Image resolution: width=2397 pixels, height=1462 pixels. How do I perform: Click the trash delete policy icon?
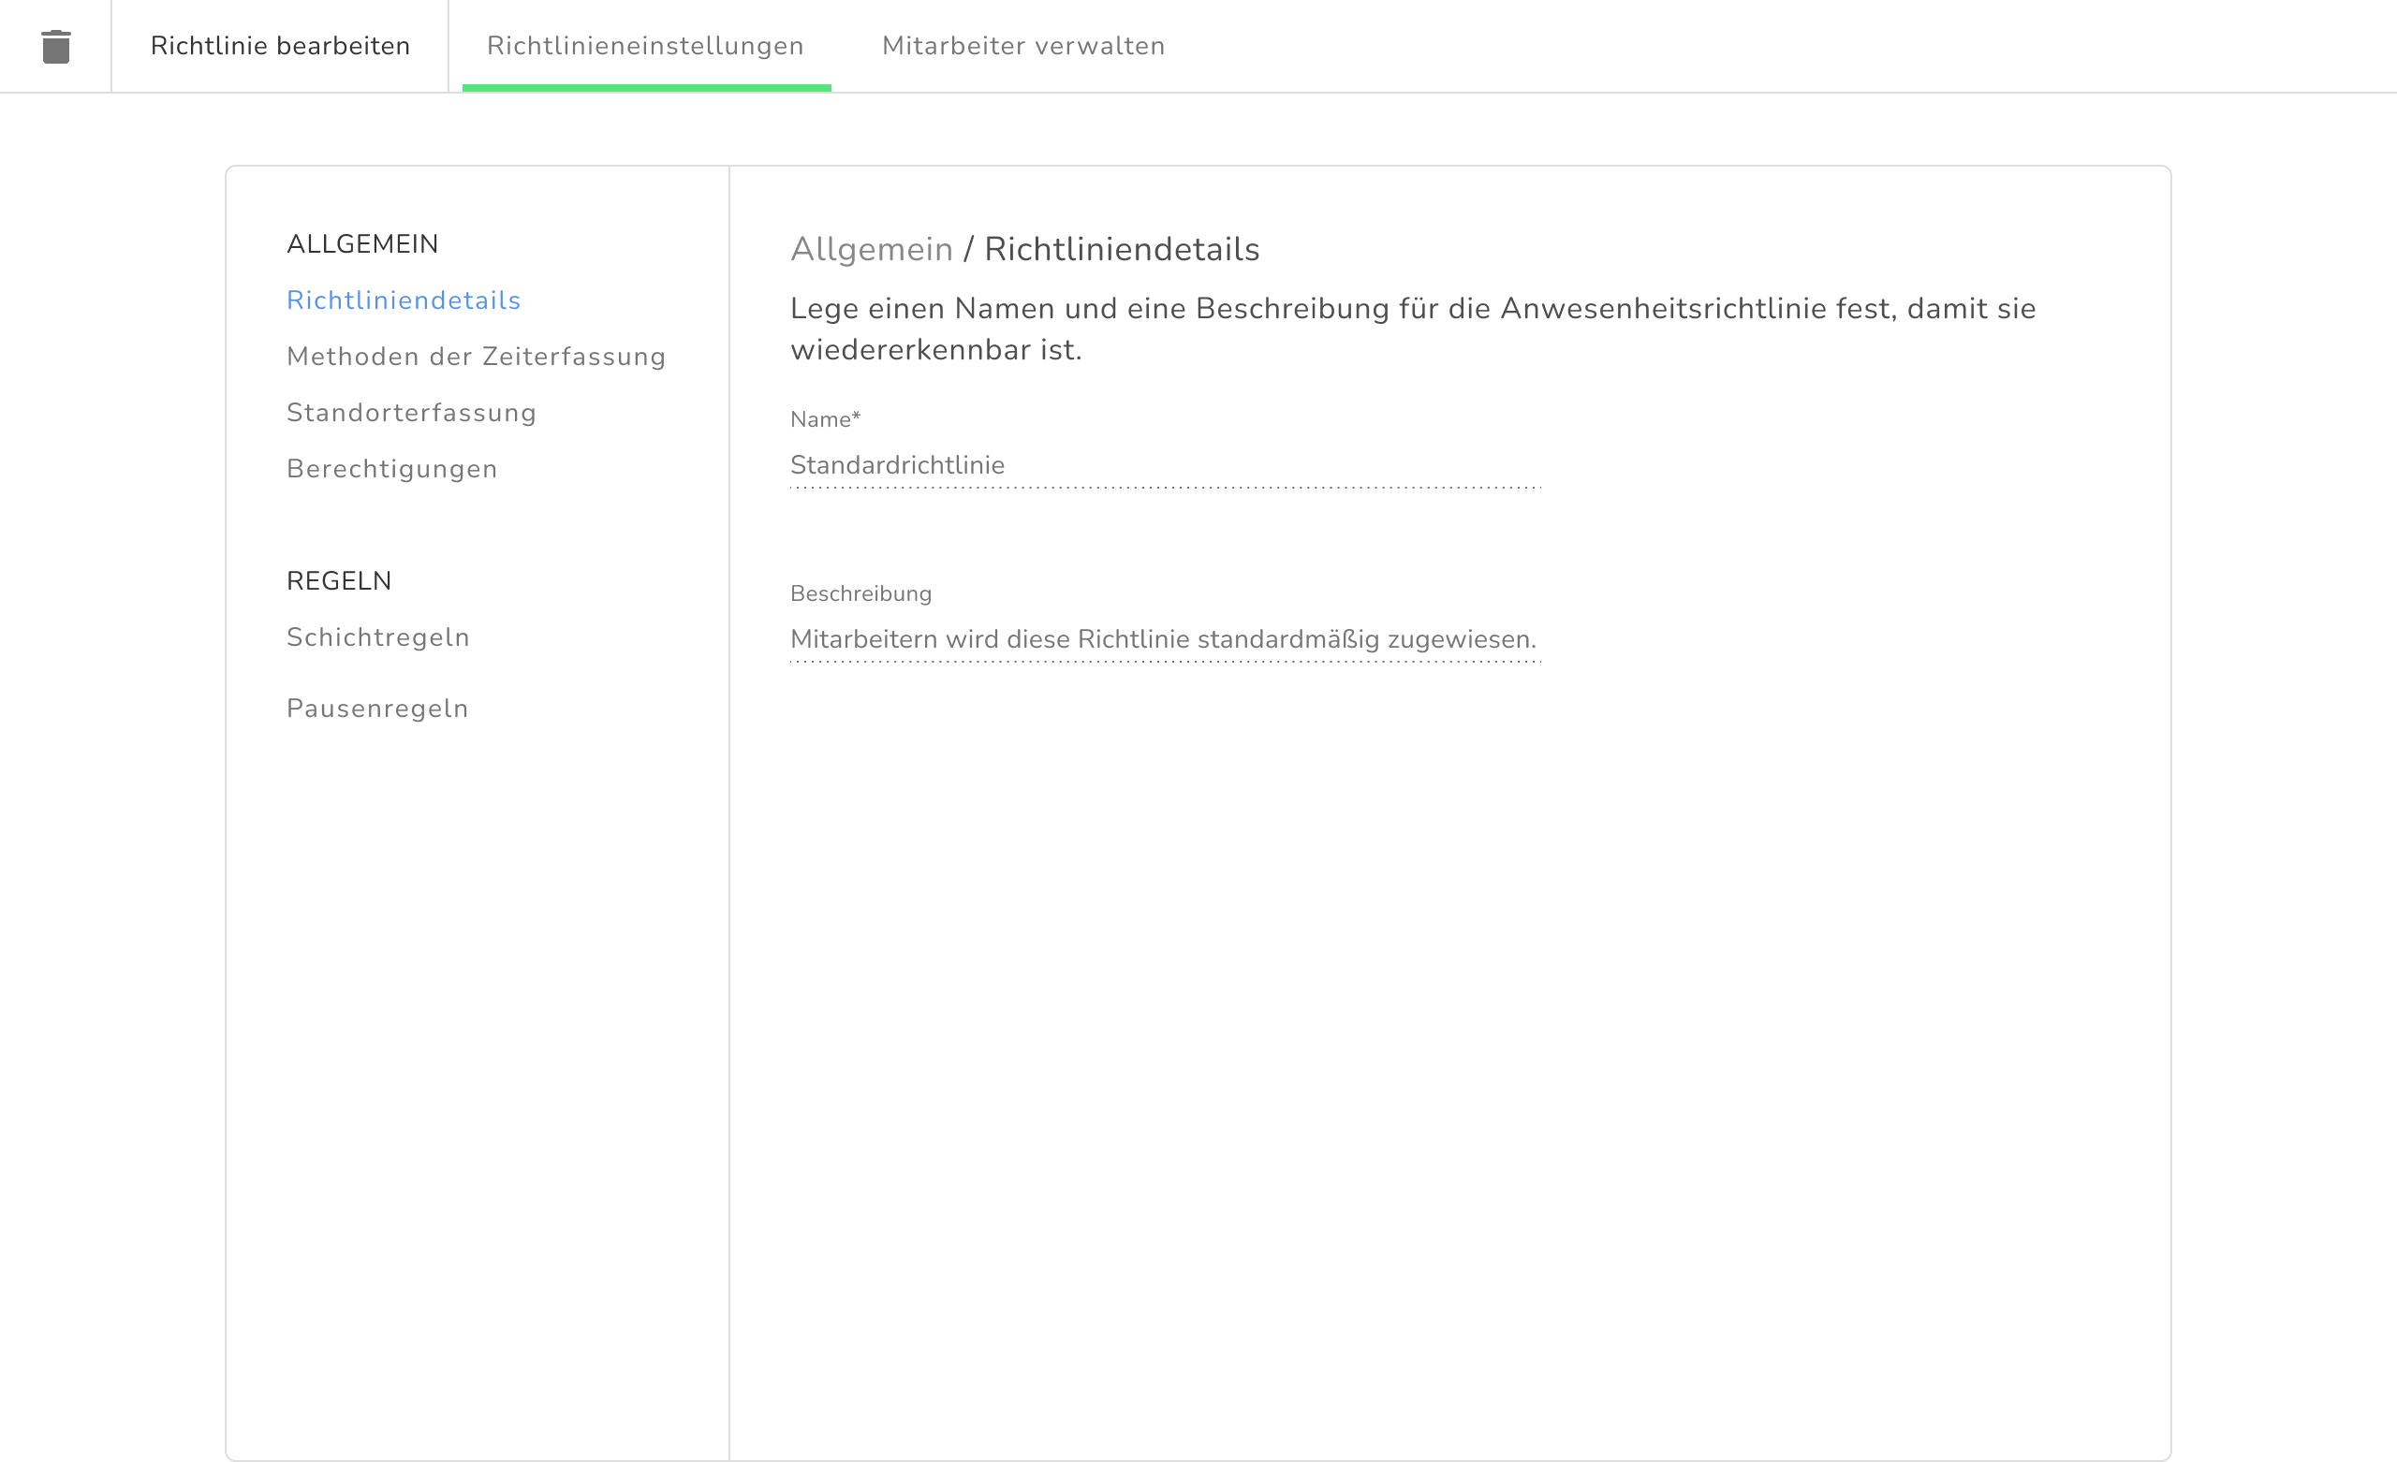55,47
